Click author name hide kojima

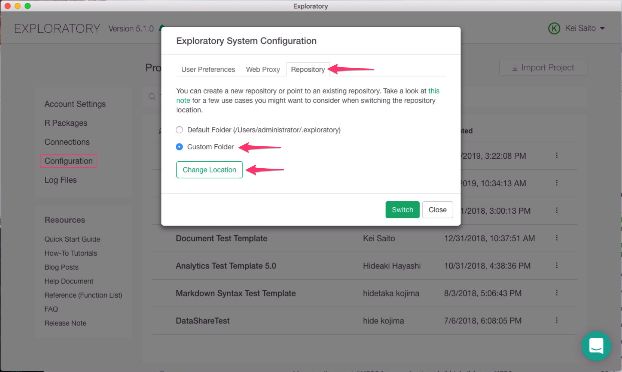pyautogui.click(x=383, y=321)
